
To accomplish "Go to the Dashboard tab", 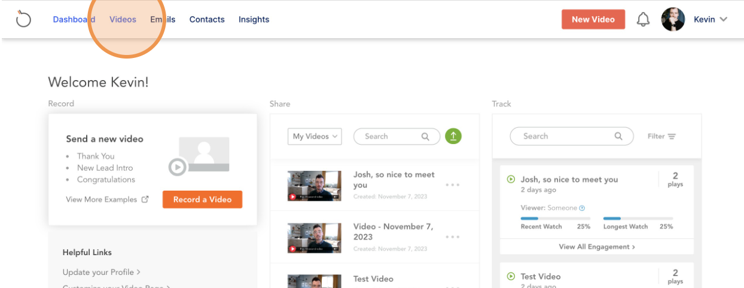I will 74,19.
